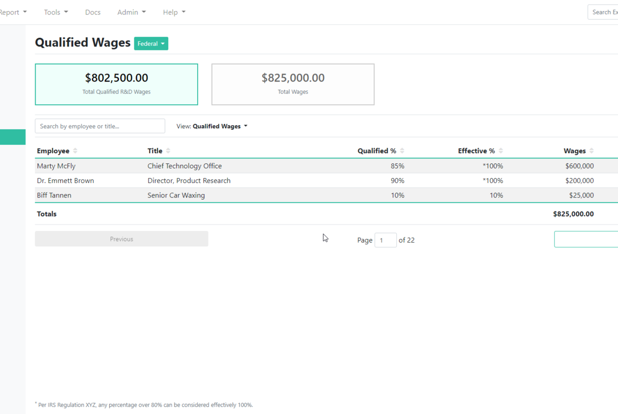Open the Federal jurisdiction dropdown

[x=151, y=44]
